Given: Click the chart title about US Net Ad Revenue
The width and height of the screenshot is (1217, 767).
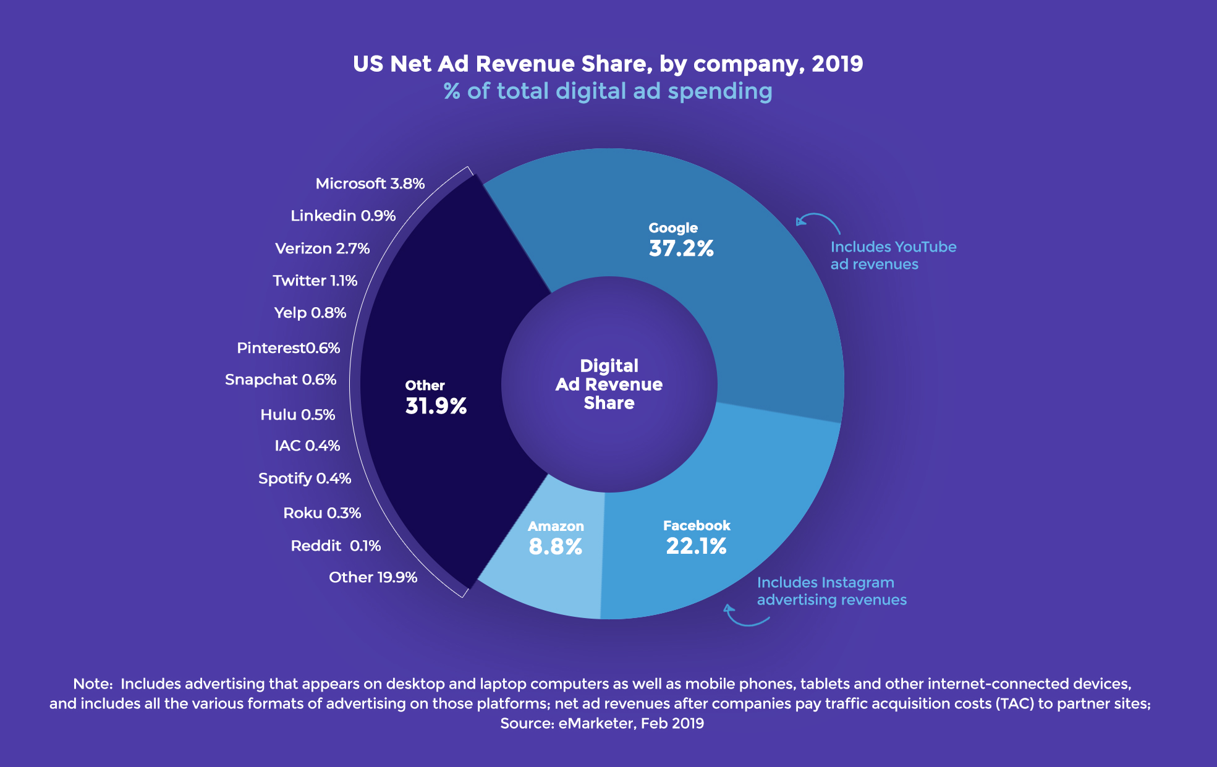Looking at the screenshot, I should point(608,63).
